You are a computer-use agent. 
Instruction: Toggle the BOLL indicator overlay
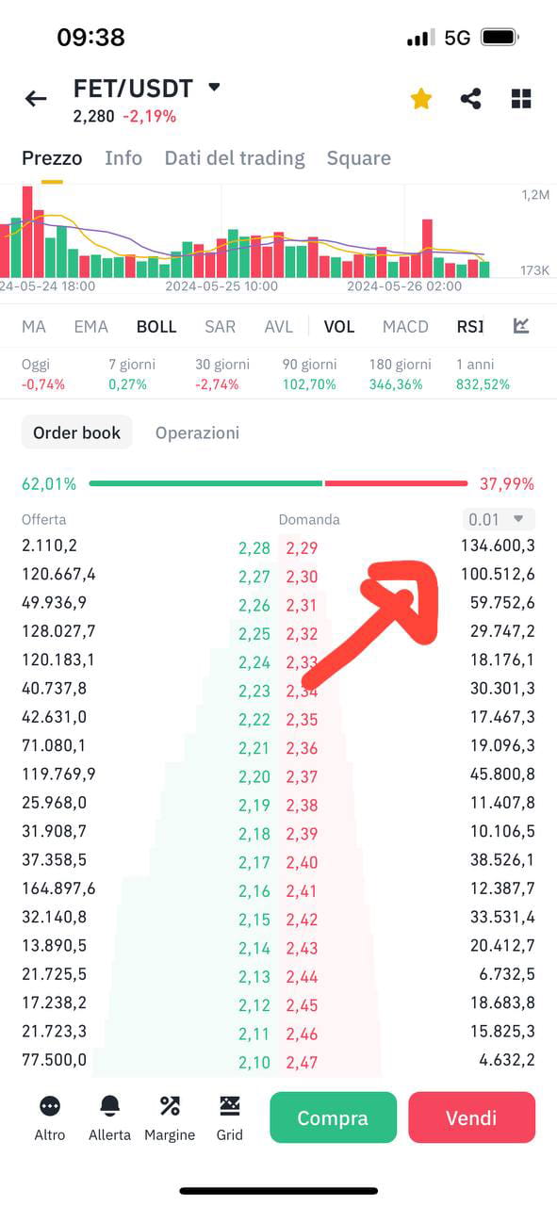tap(156, 326)
